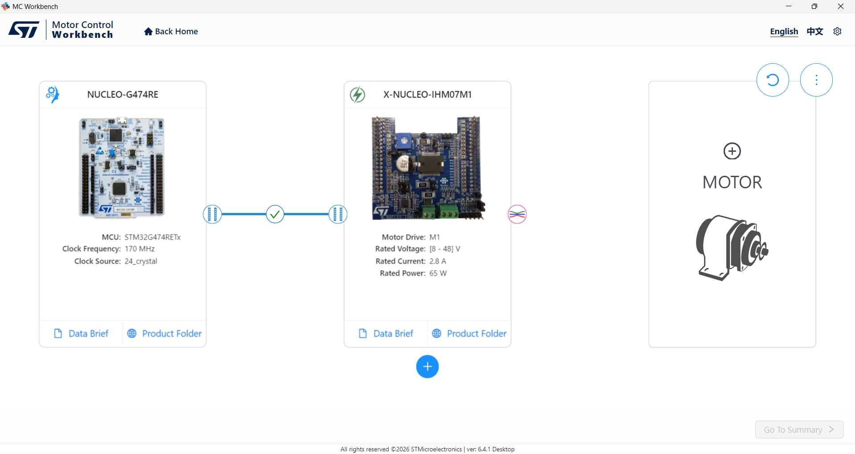The height and width of the screenshot is (454, 855).
Task: Close the MC Workbench window
Action: (841, 6)
